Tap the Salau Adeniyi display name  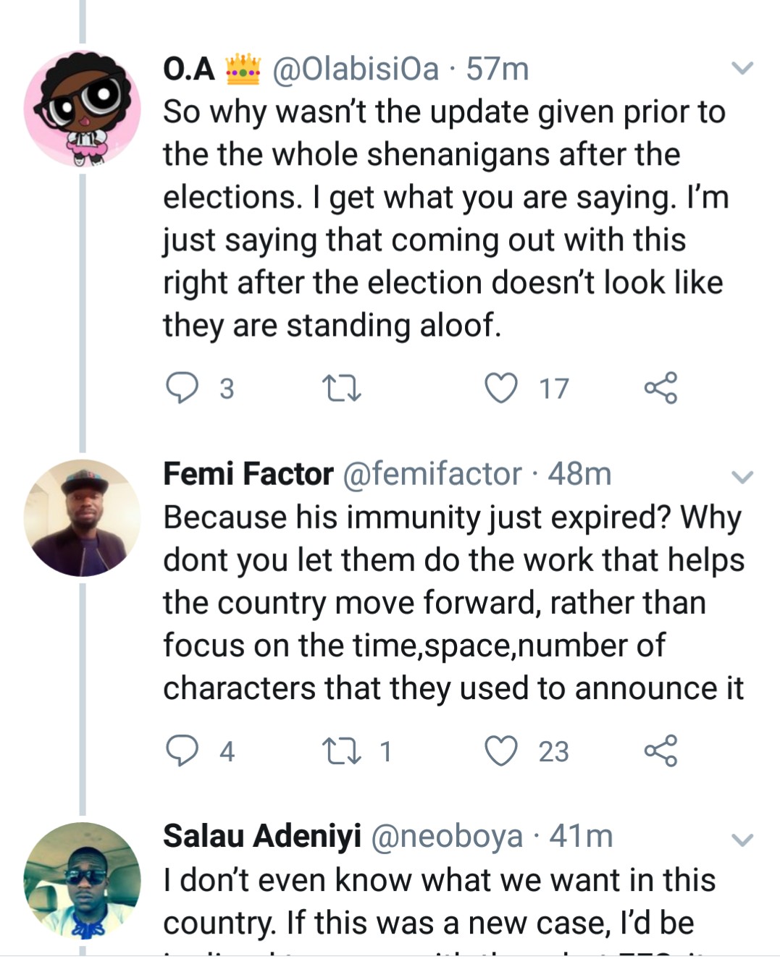(262, 837)
